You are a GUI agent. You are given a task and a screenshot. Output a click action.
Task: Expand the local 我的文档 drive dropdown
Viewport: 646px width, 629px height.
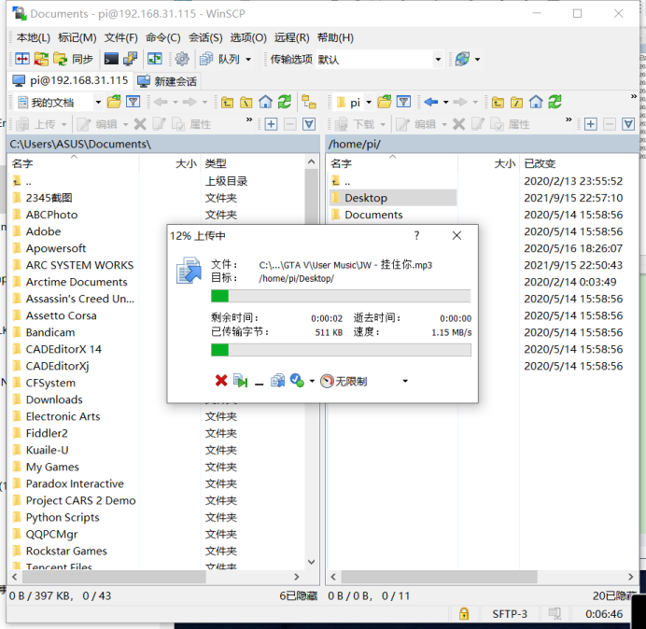(98, 102)
